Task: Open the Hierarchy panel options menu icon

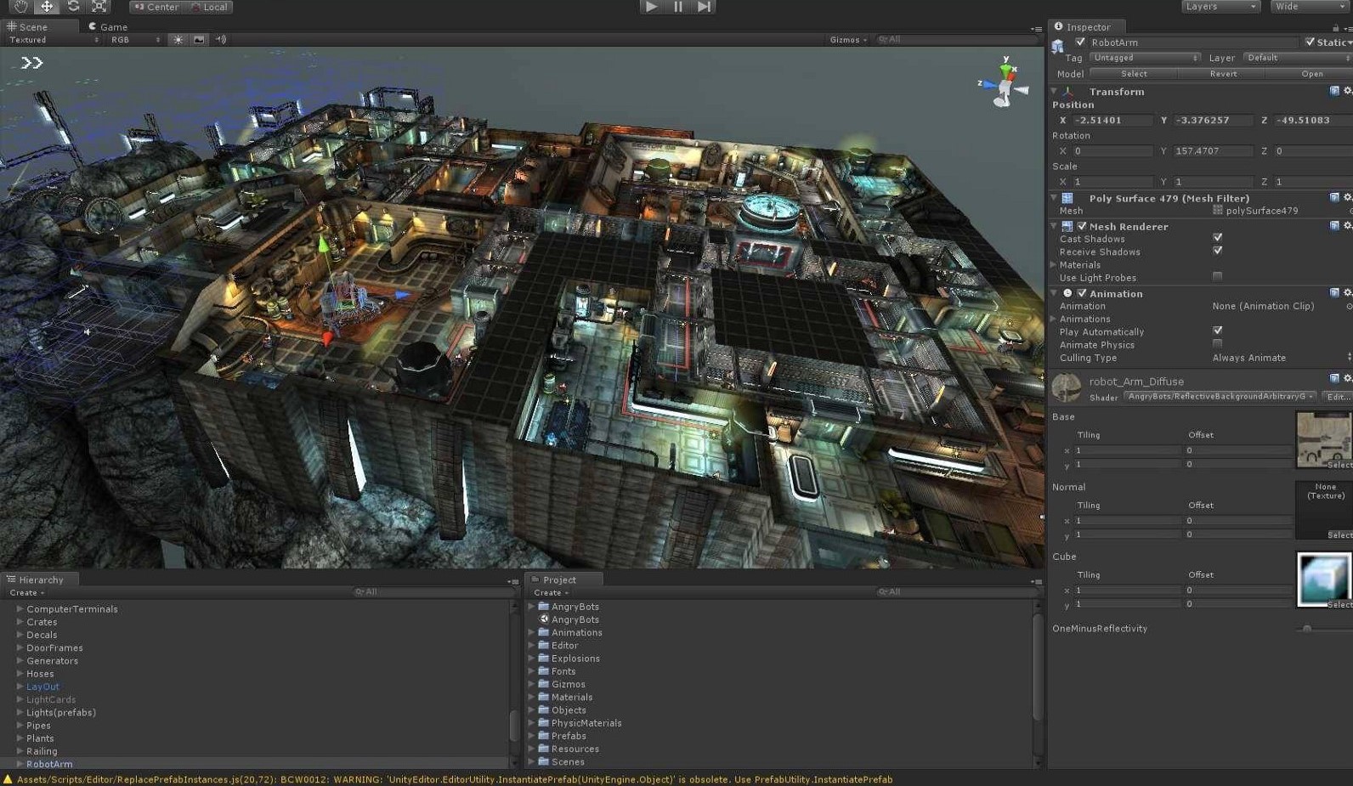Action: tap(512, 581)
